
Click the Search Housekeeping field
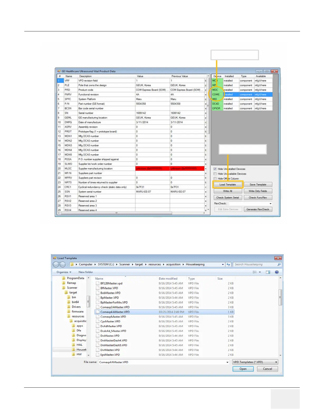(257, 264)
